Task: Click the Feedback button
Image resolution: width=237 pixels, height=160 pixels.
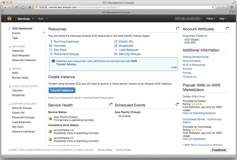Action: 219,150
